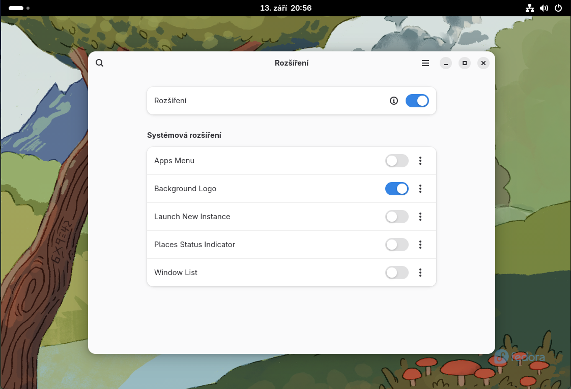
Task: Click the Rozšíření title in header bar
Action: [x=291, y=63]
